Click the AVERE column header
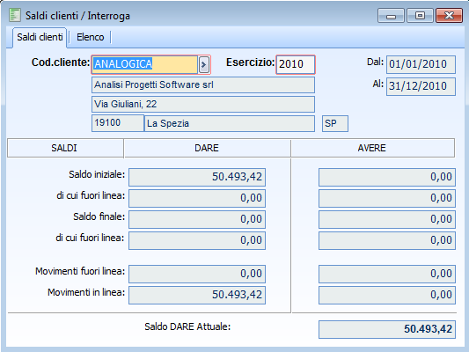This screenshot has height=352, width=469. 372,148
